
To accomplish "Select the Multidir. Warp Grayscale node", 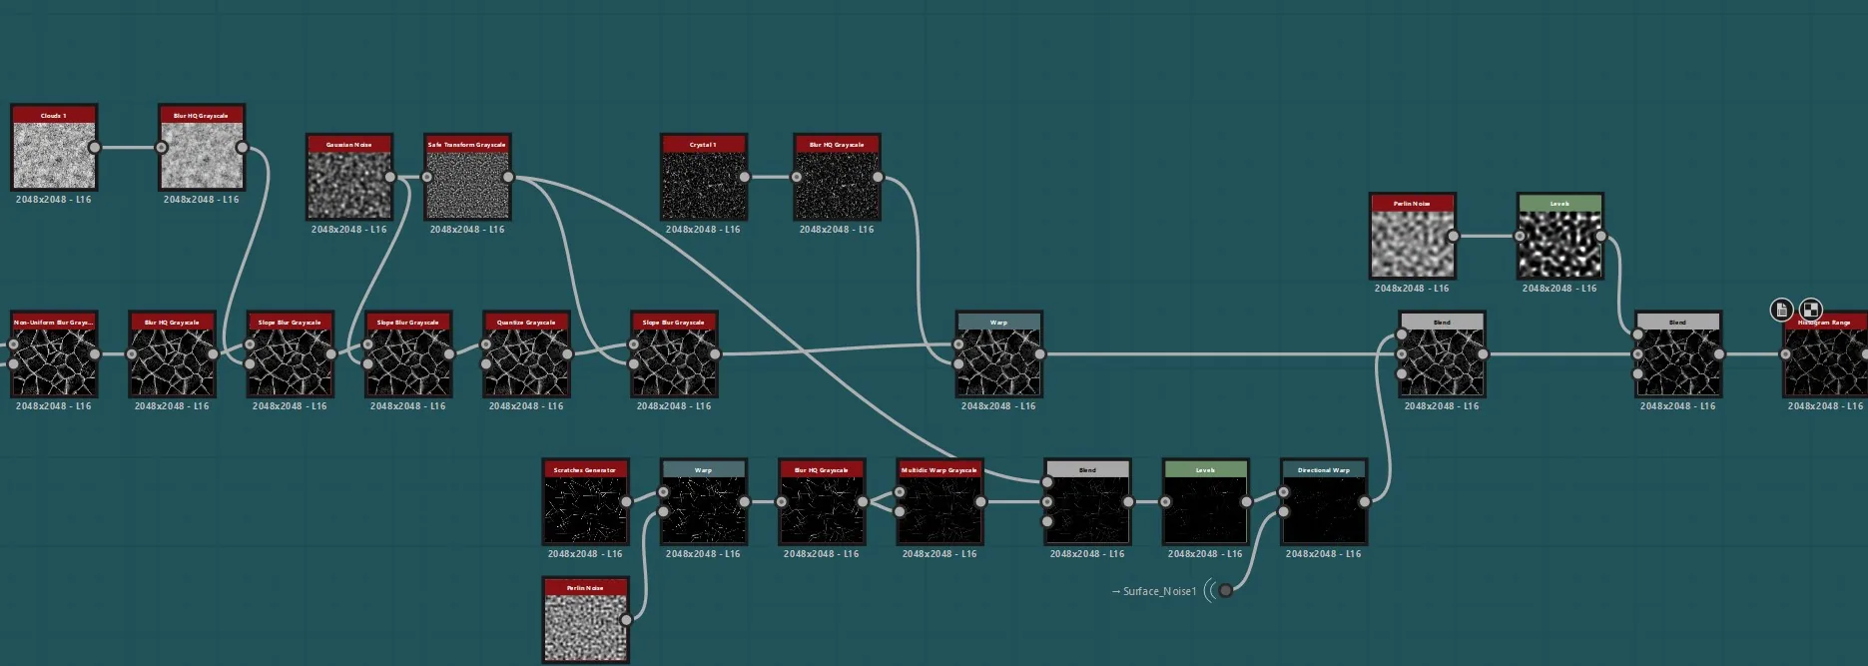I will coord(939,502).
